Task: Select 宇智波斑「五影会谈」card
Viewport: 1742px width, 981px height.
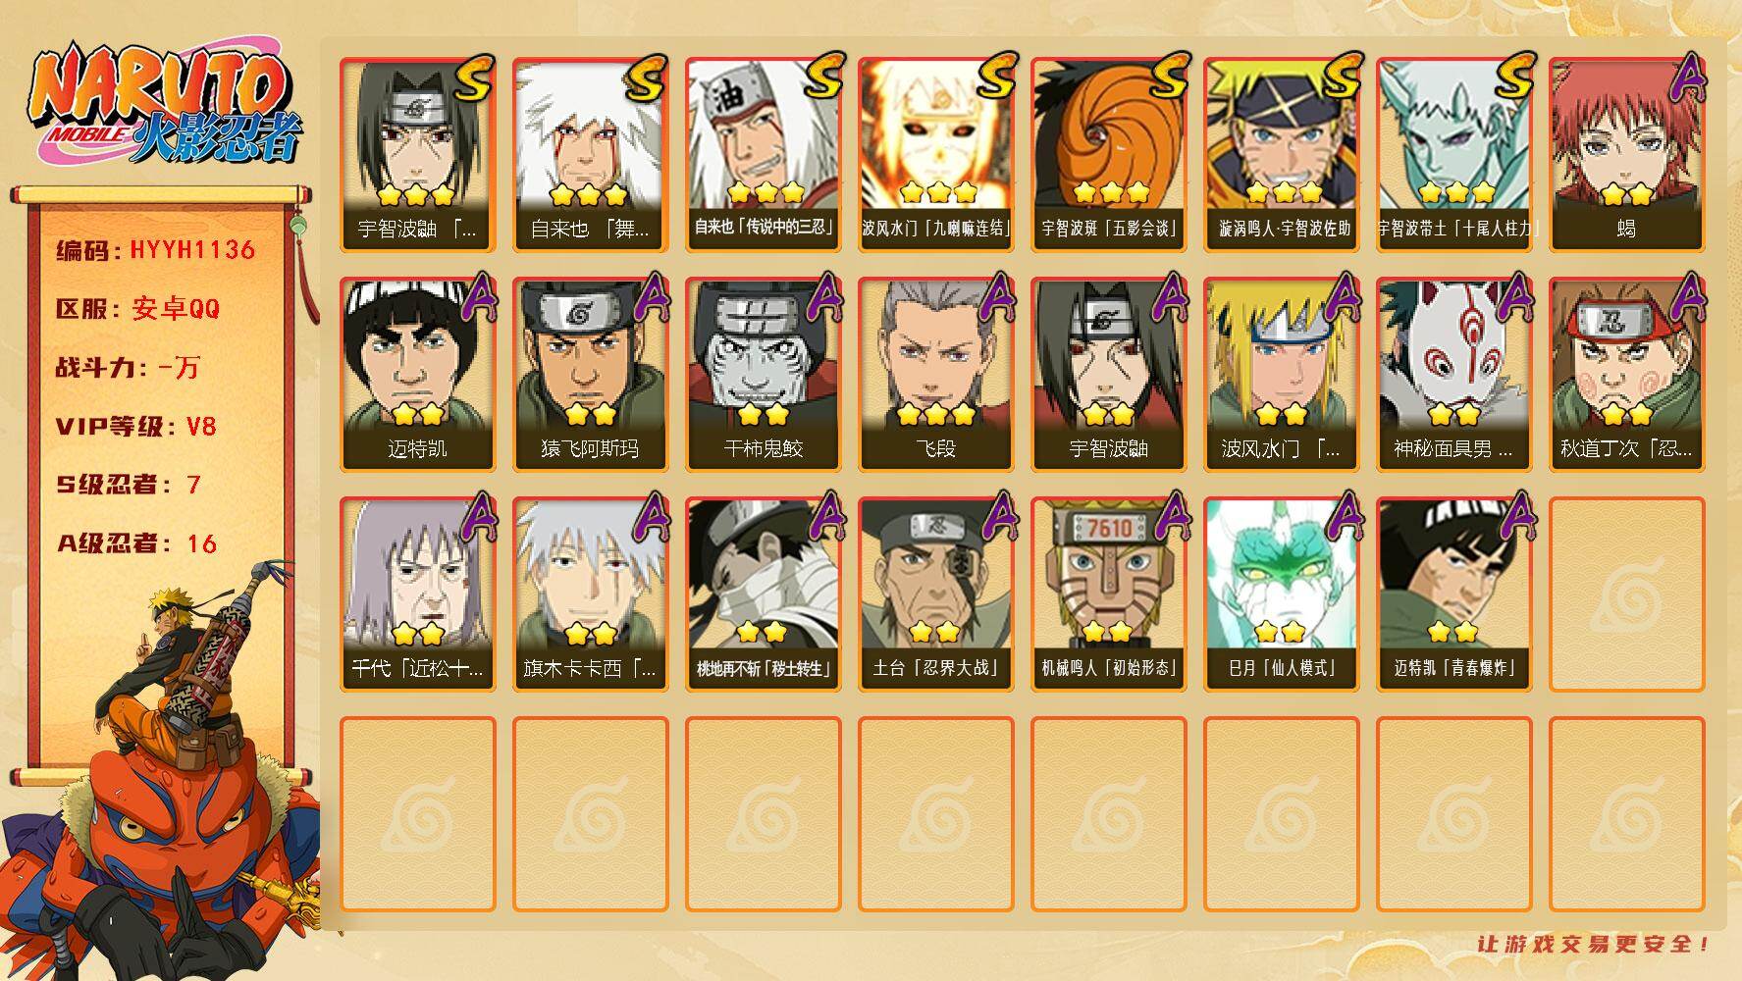Action: click(x=1108, y=155)
